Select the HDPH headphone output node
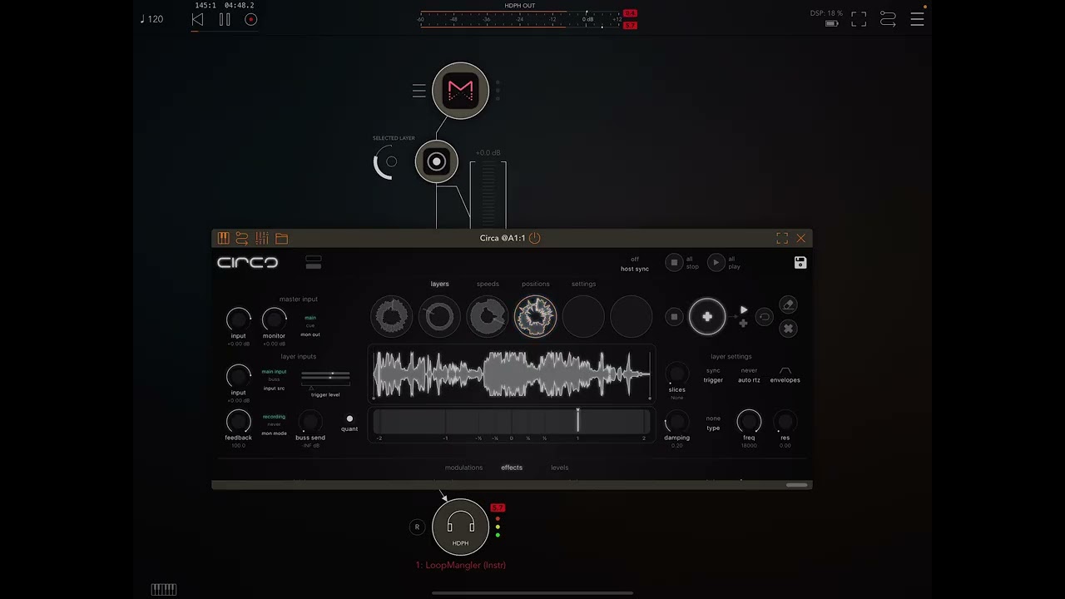1065x599 pixels. tap(460, 527)
